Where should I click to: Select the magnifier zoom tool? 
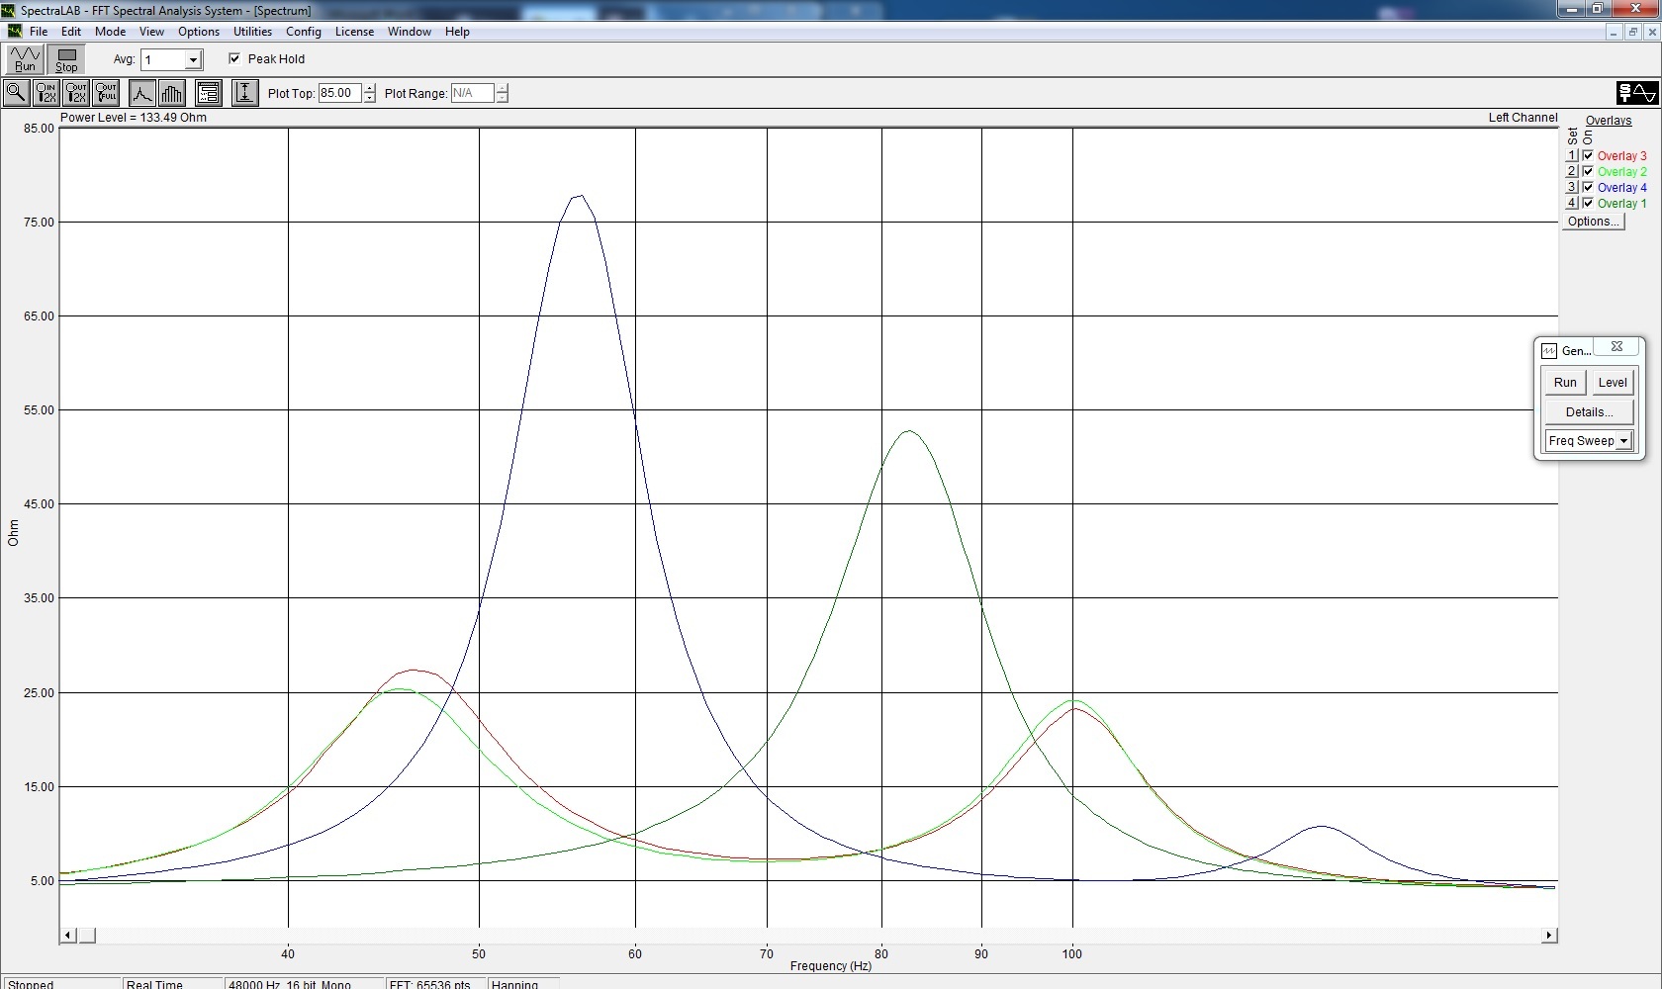[x=17, y=93]
